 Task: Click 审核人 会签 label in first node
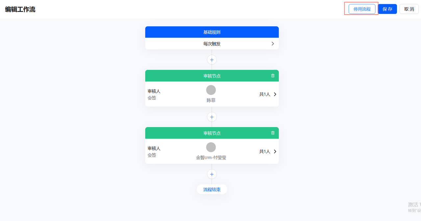coord(154,94)
